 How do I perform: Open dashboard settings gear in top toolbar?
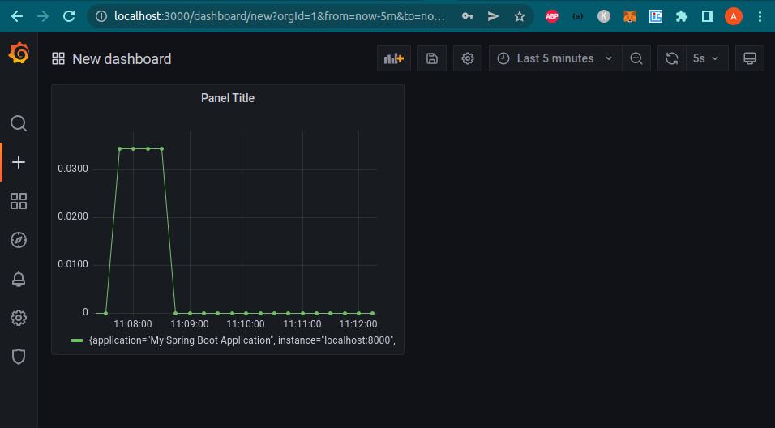coord(468,58)
